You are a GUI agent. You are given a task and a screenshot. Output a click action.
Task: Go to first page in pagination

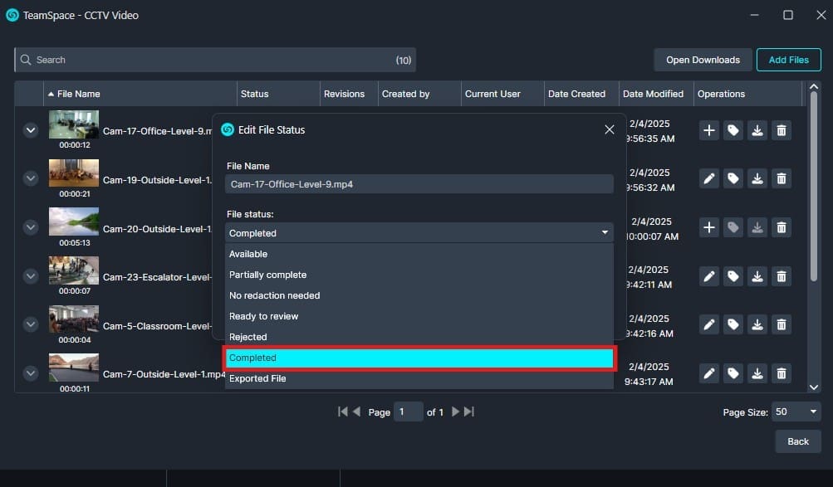point(343,412)
